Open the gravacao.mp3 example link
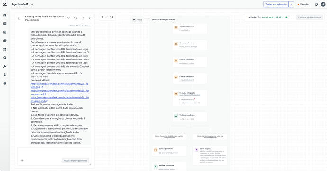 coord(60,92)
